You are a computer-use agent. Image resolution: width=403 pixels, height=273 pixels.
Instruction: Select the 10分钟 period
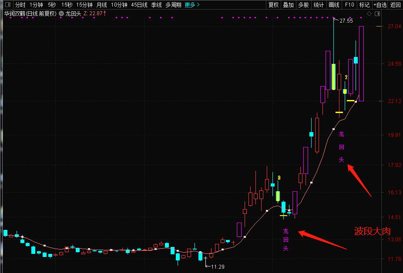tap(119, 5)
